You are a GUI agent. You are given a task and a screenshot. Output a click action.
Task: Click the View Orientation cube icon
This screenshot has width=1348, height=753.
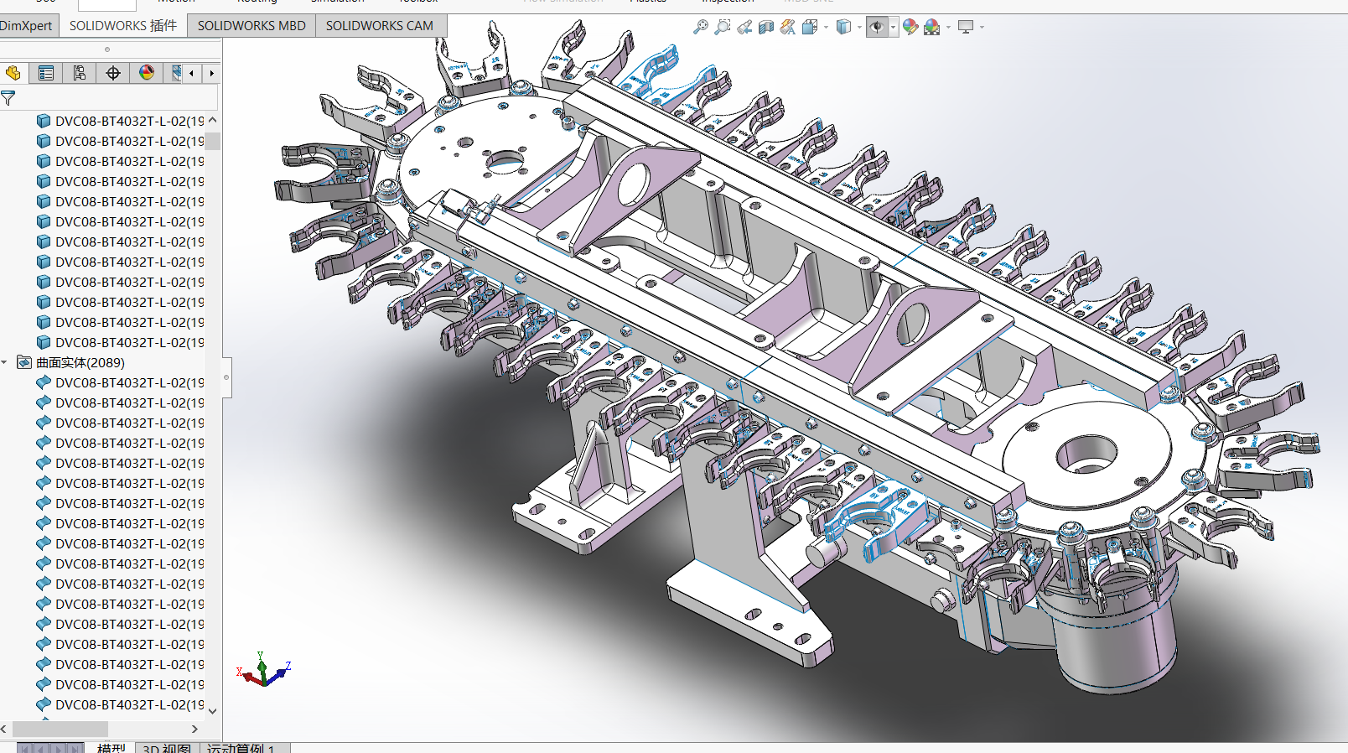pos(810,27)
